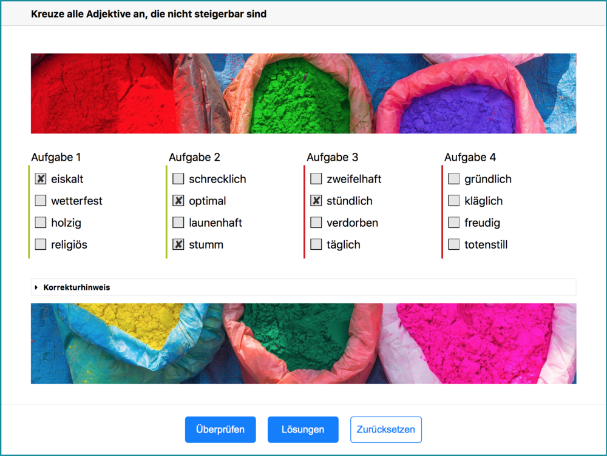Reset the exercise with Zurücksetzen

pyautogui.click(x=386, y=429)
